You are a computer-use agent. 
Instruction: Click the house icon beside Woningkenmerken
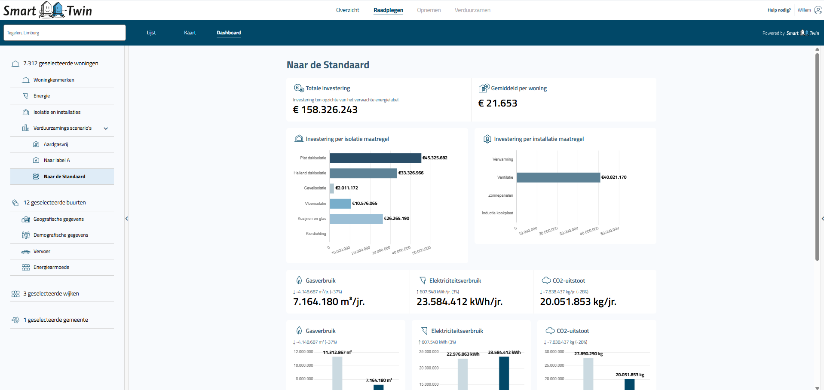coord(26,80)
